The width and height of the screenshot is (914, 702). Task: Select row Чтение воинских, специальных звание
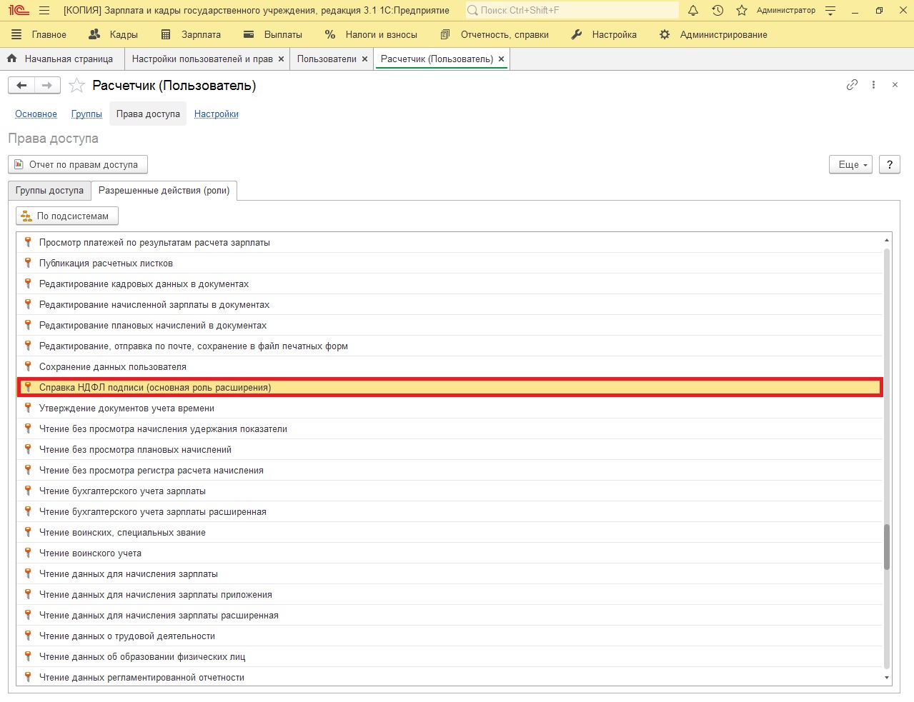pyautogui.click(x=450, y=532)
